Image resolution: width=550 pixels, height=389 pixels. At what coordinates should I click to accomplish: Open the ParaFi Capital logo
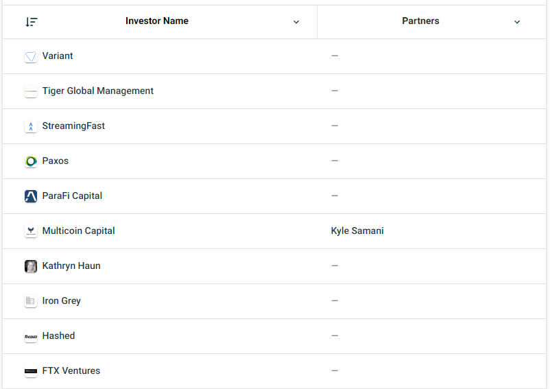(31, 196)
